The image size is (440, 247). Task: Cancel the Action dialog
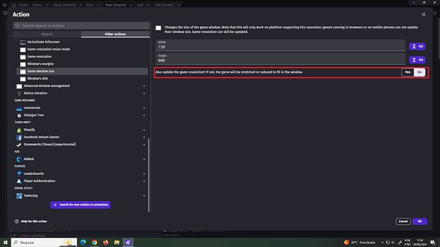tap(403, 222)
